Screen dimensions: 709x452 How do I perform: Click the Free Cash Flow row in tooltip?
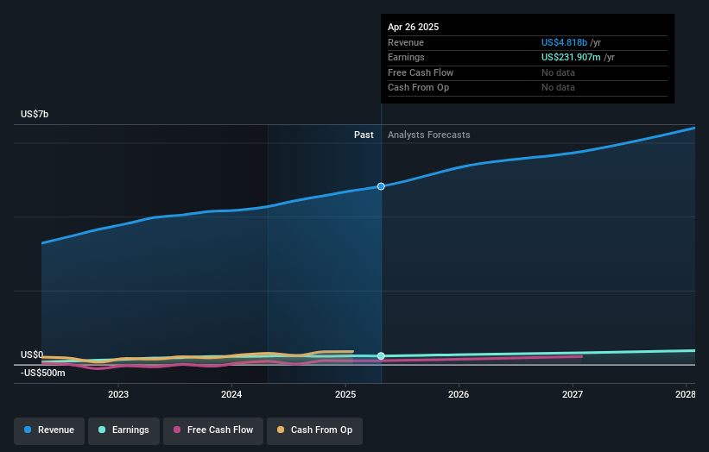point(528,72)
